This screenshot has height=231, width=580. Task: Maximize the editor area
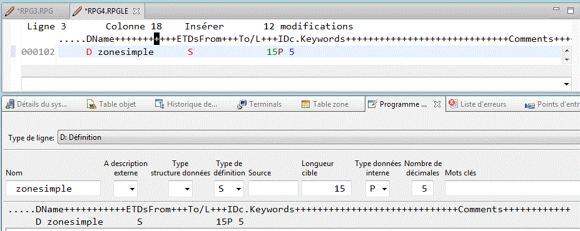(570, 10)
